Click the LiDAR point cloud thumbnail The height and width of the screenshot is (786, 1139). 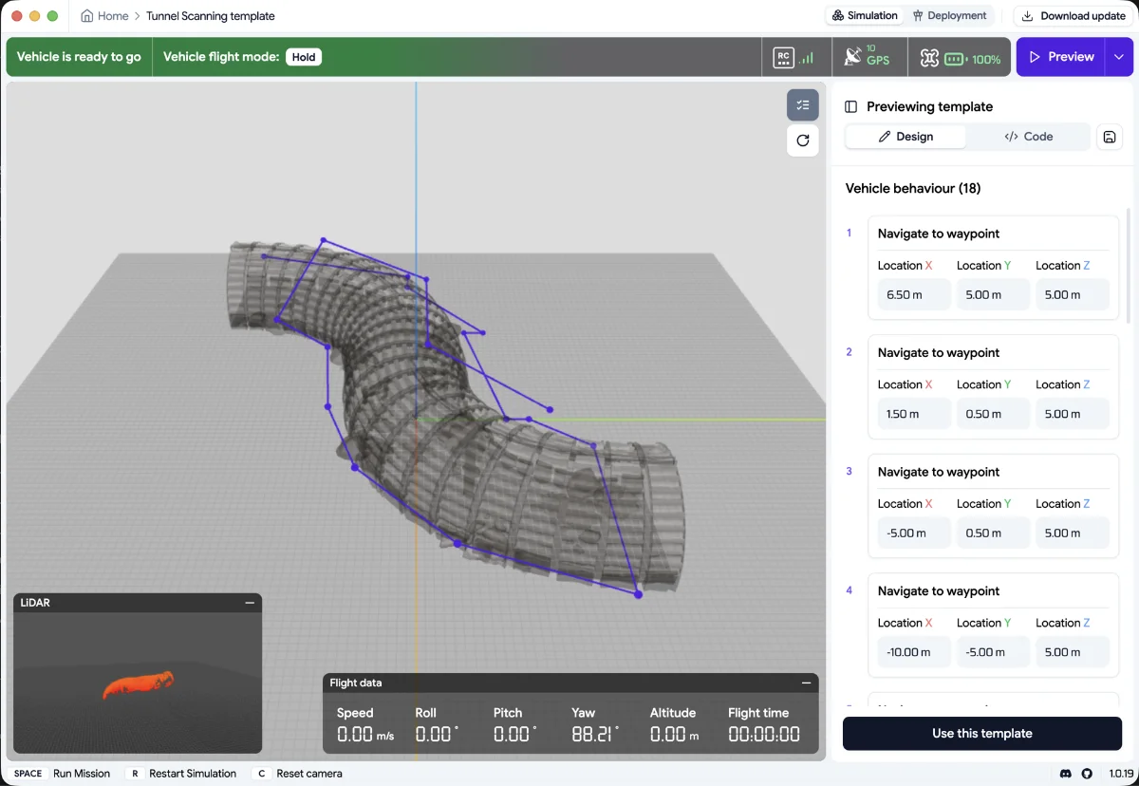(138, 683)
